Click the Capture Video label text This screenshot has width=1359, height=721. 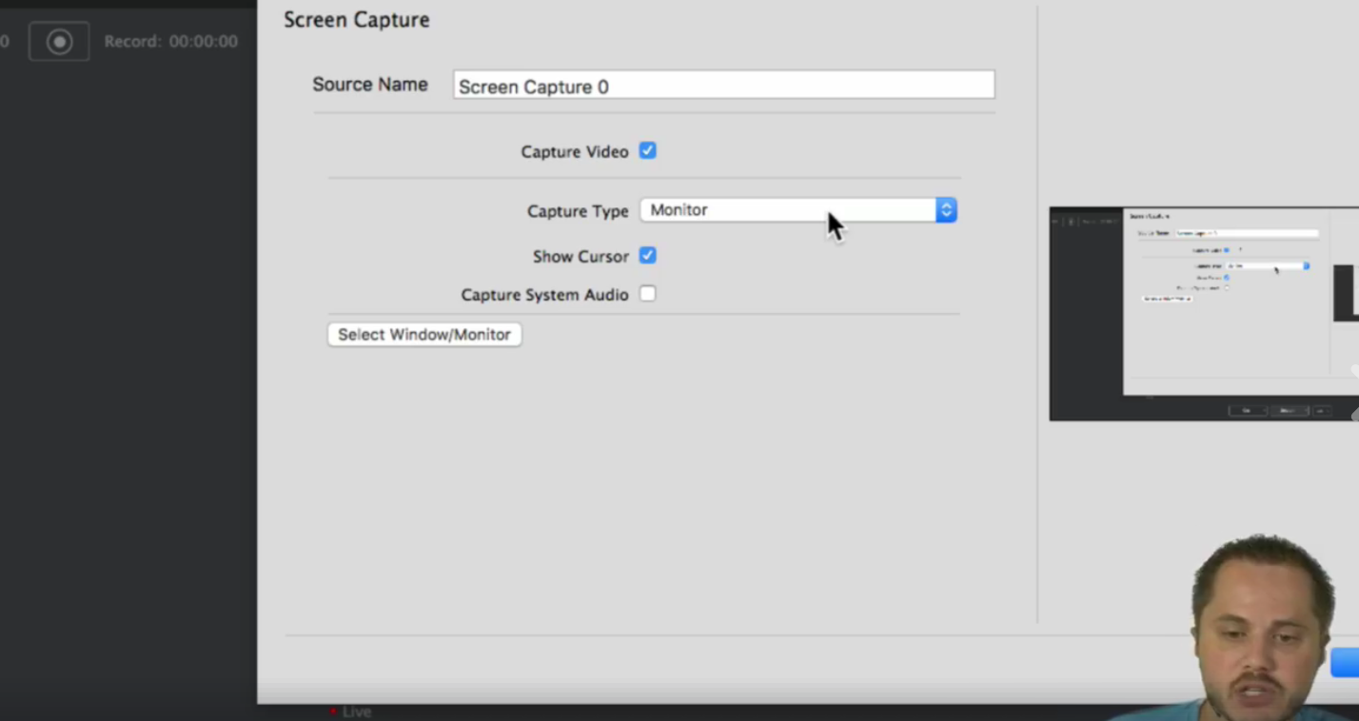[x=575, y=152]
